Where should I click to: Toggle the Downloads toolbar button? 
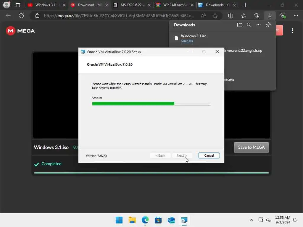pyautogui.click(x=270, y=16)
